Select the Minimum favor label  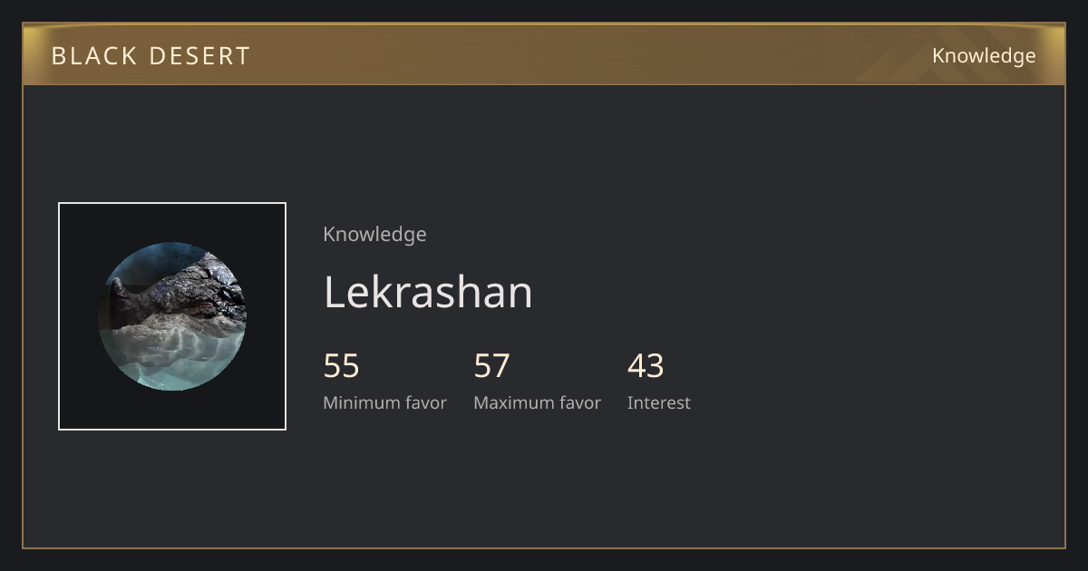point(385,402)
